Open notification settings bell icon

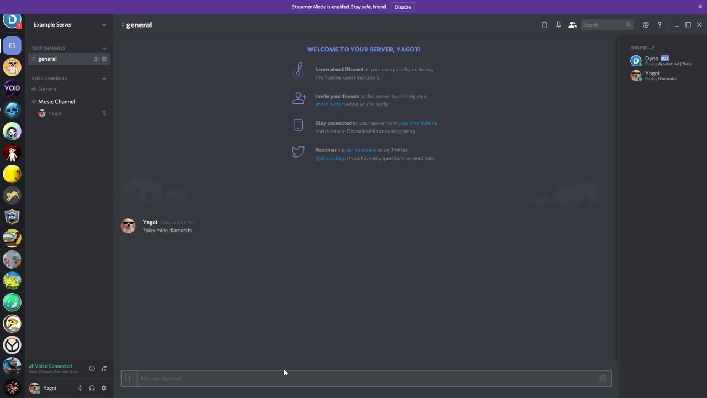click(x=545, y=25)
